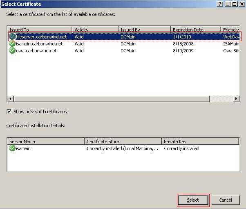Sort certificates by Validity column header

(x=95, y=30)
